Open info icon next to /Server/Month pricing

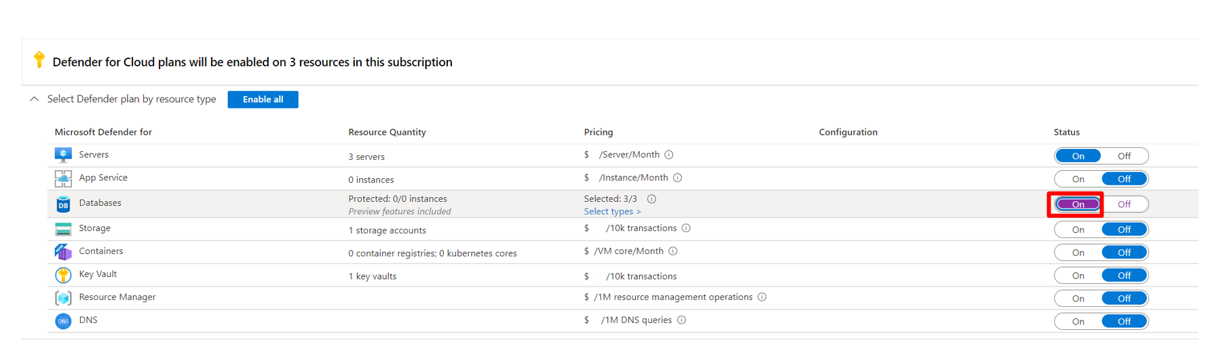(669, 154)
